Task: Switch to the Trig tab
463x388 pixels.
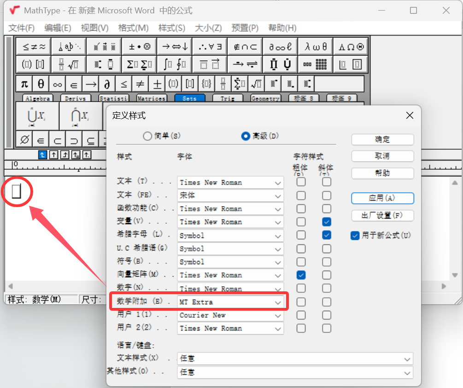Action: [228, 98]
